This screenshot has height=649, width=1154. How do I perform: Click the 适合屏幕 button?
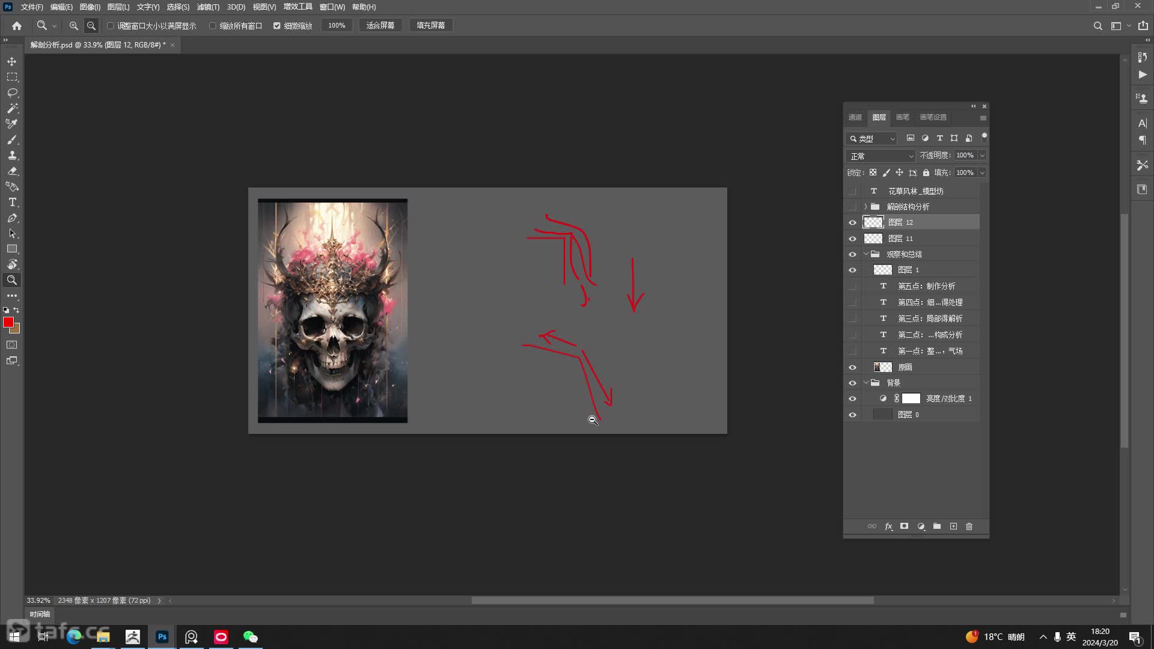(380, 26)
